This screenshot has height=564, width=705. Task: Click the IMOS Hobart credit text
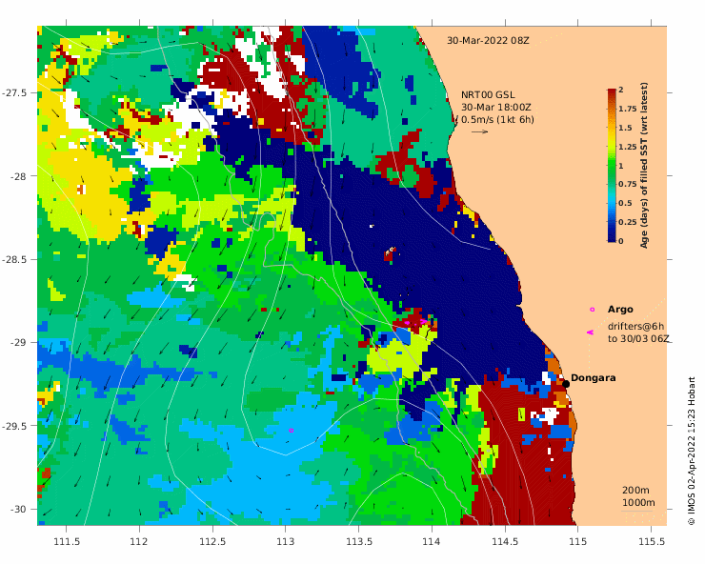(x=692, y=452)
